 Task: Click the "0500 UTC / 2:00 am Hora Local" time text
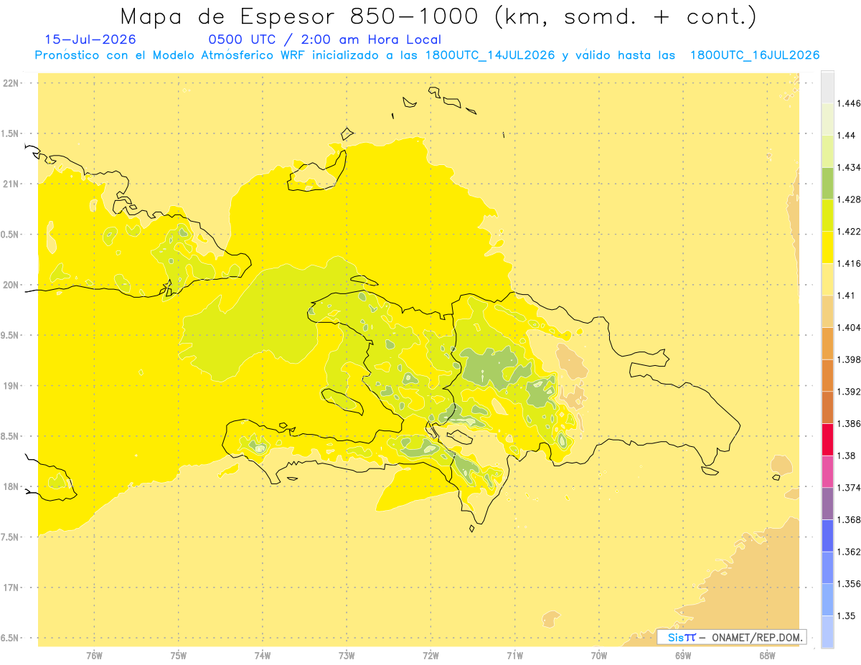click(324, 40)
